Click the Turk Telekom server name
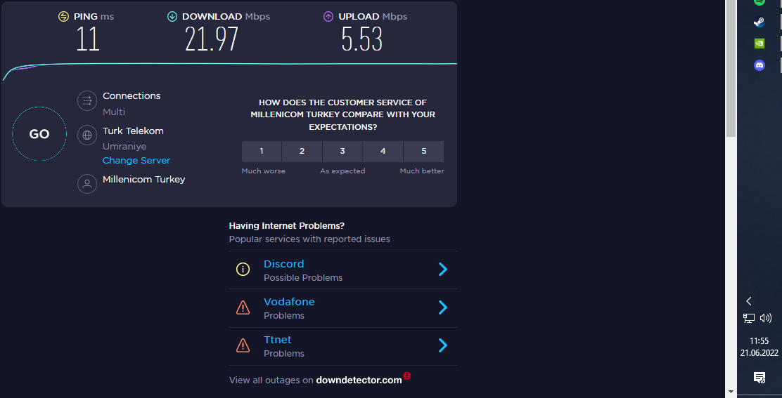The image size is (782, 398). [133, 131]
